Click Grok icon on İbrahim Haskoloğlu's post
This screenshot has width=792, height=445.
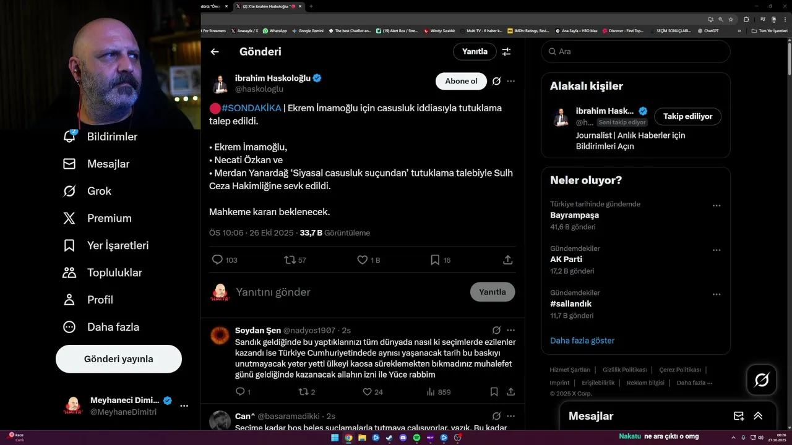click(x=496, y=81)
